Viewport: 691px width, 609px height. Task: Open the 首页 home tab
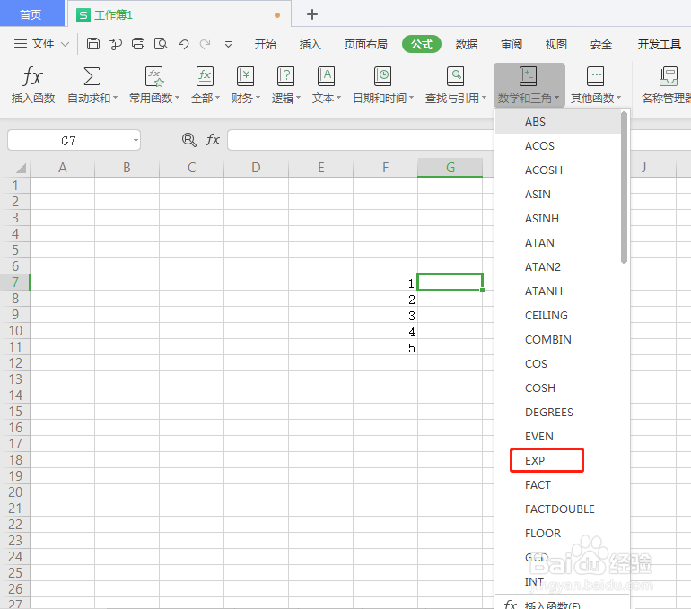point(31,14)
